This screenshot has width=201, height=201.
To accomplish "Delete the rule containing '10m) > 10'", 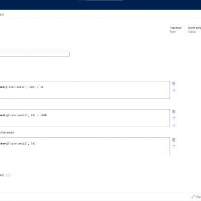I will click(x=174, y=83).
